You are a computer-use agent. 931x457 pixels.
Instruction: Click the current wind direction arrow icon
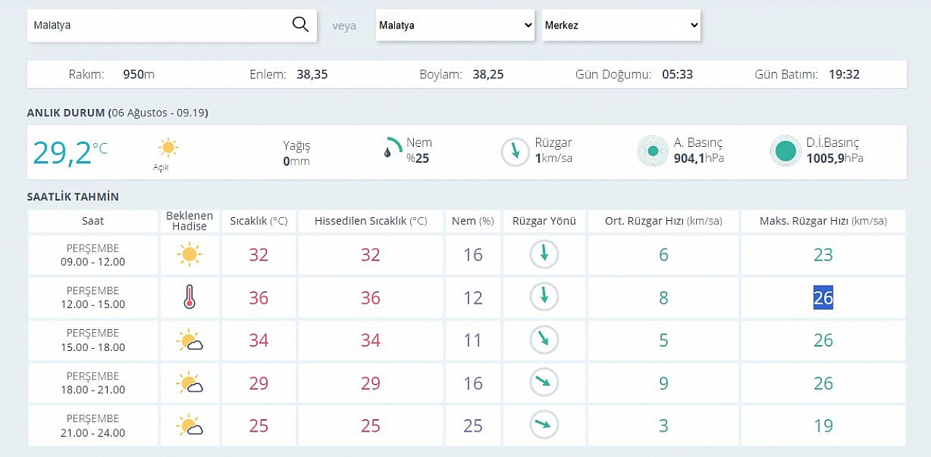point(516,152)
